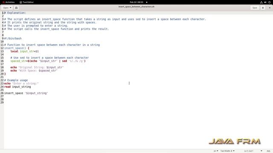Screen dimensions: 273x153
Task: Click the closing brace on line 20
Action: tap(5, 74)
